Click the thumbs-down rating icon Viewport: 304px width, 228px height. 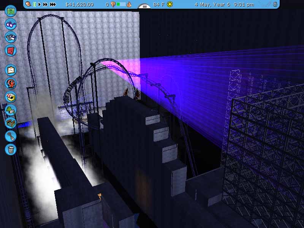tap(113, 5)
